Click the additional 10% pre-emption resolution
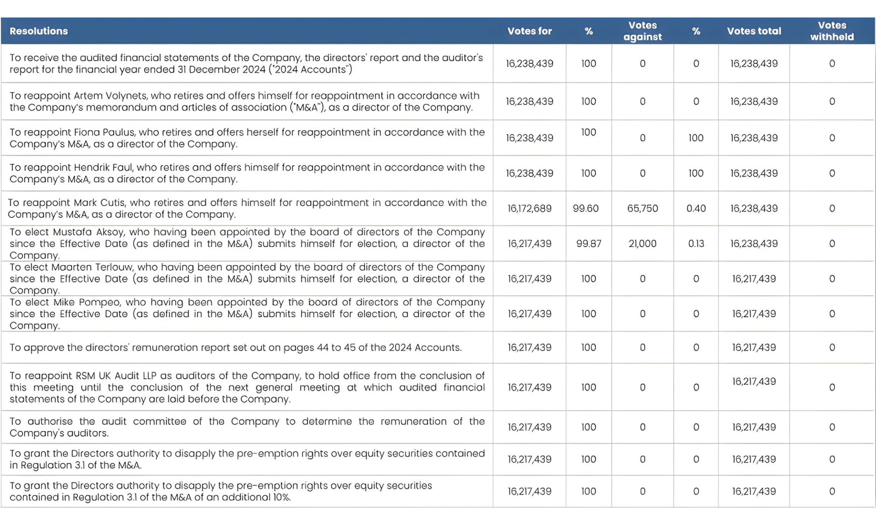 click(x=221, y=491)
